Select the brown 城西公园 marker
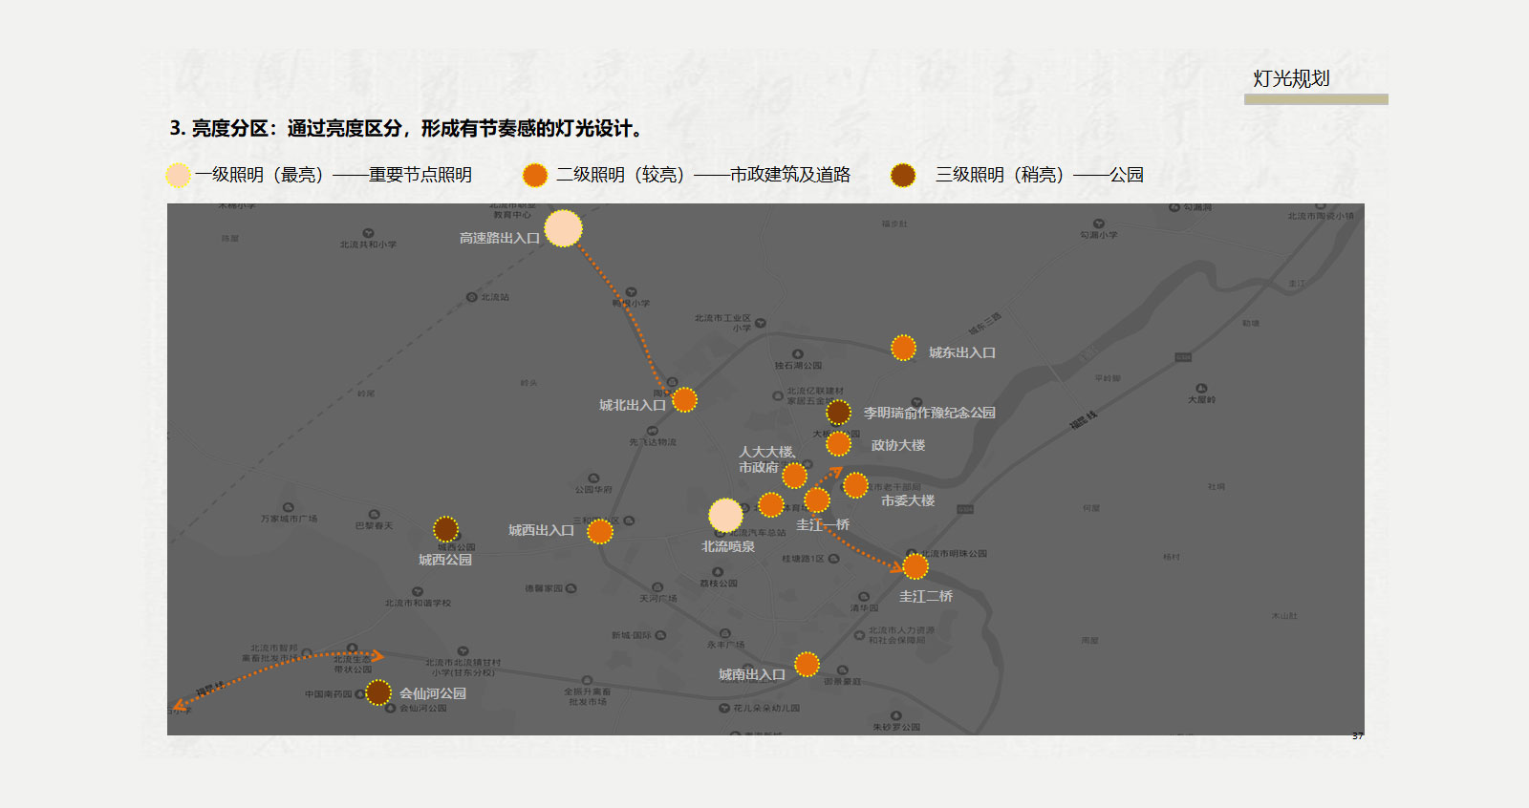Image resolution: width=1529 pixels, height=808 pixels. point(445,529)
